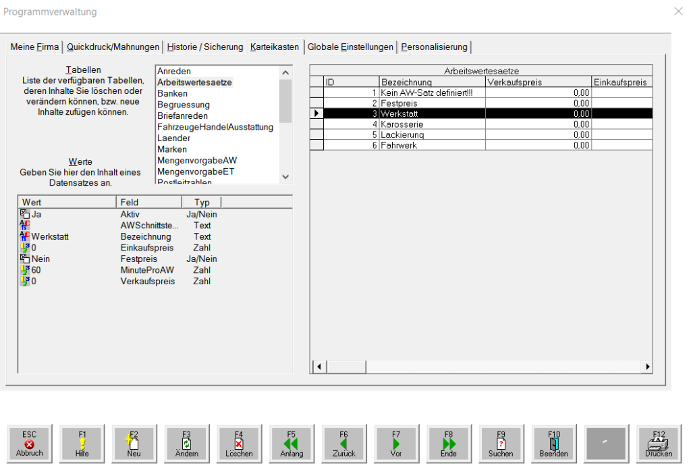This screenshot has height=472, width=691.
Task: Click the ID column header
Action: point(351,82)
